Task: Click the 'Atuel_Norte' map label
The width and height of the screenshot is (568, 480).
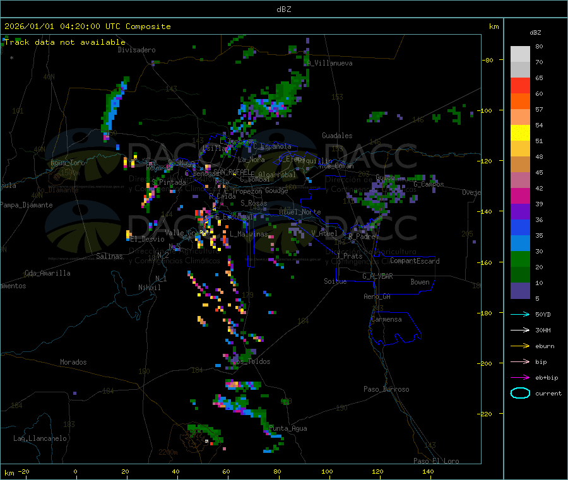Action: [x=300, y=212]
